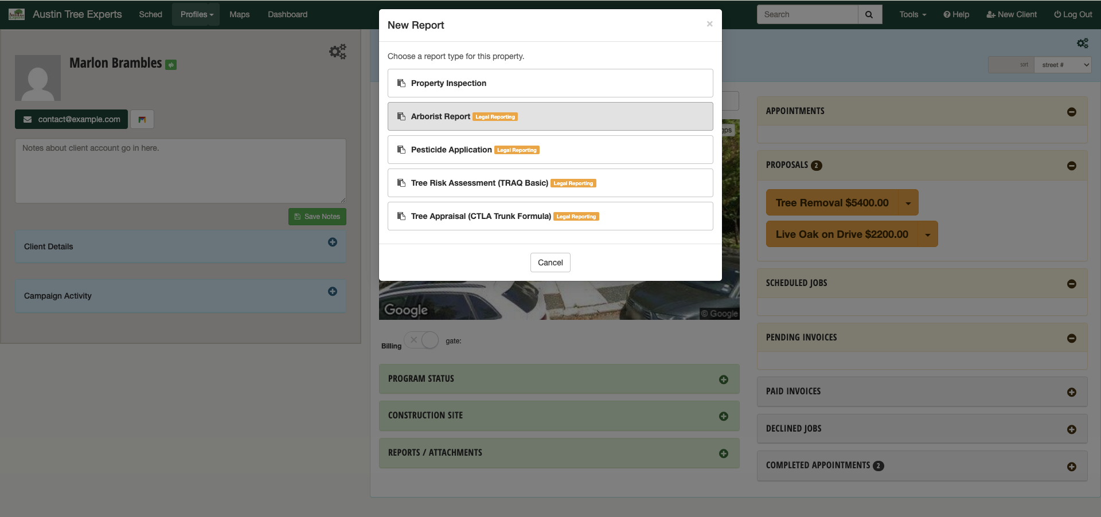Toggle the Billing switch
The height and width of the screenshot is (517, 1101).
click(x=421, y=340)
